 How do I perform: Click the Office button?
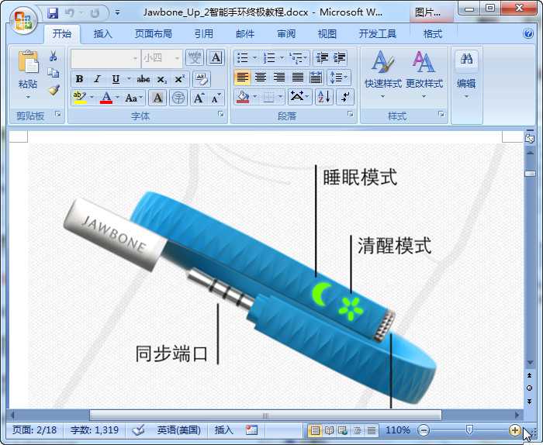(23, 19)
